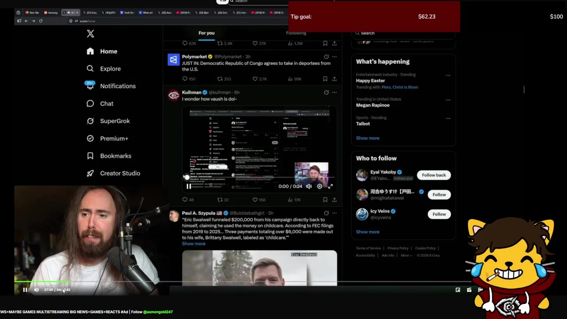Open the Notifications bell icon
The width and height of the screenshot is (567, 319).
click(90, 86)
